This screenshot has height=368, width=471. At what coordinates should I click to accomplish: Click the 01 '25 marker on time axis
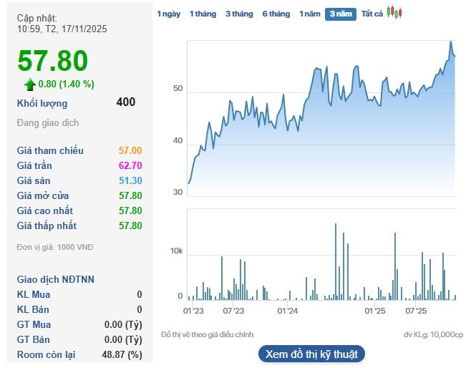coord(375,311)
